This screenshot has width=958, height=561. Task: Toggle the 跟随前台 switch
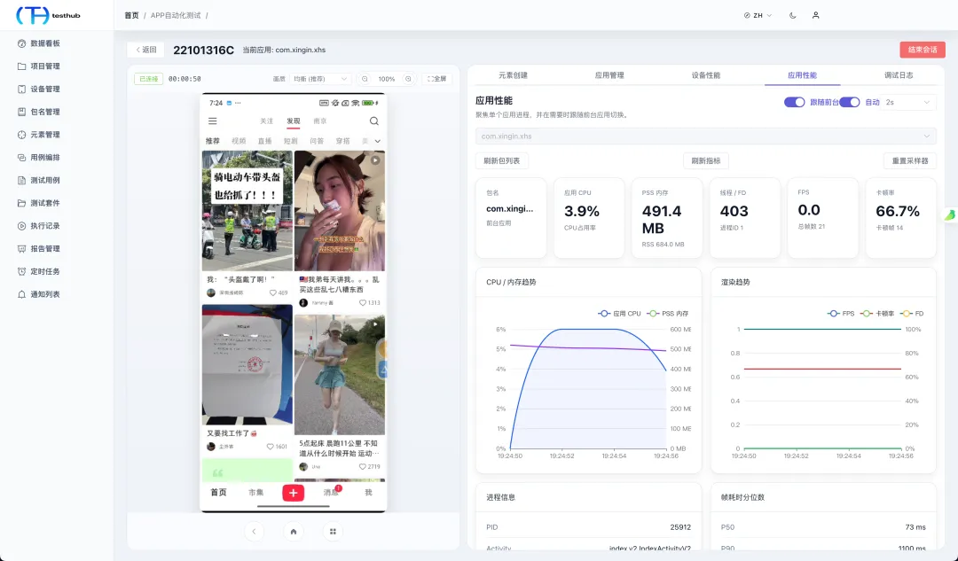794,102
